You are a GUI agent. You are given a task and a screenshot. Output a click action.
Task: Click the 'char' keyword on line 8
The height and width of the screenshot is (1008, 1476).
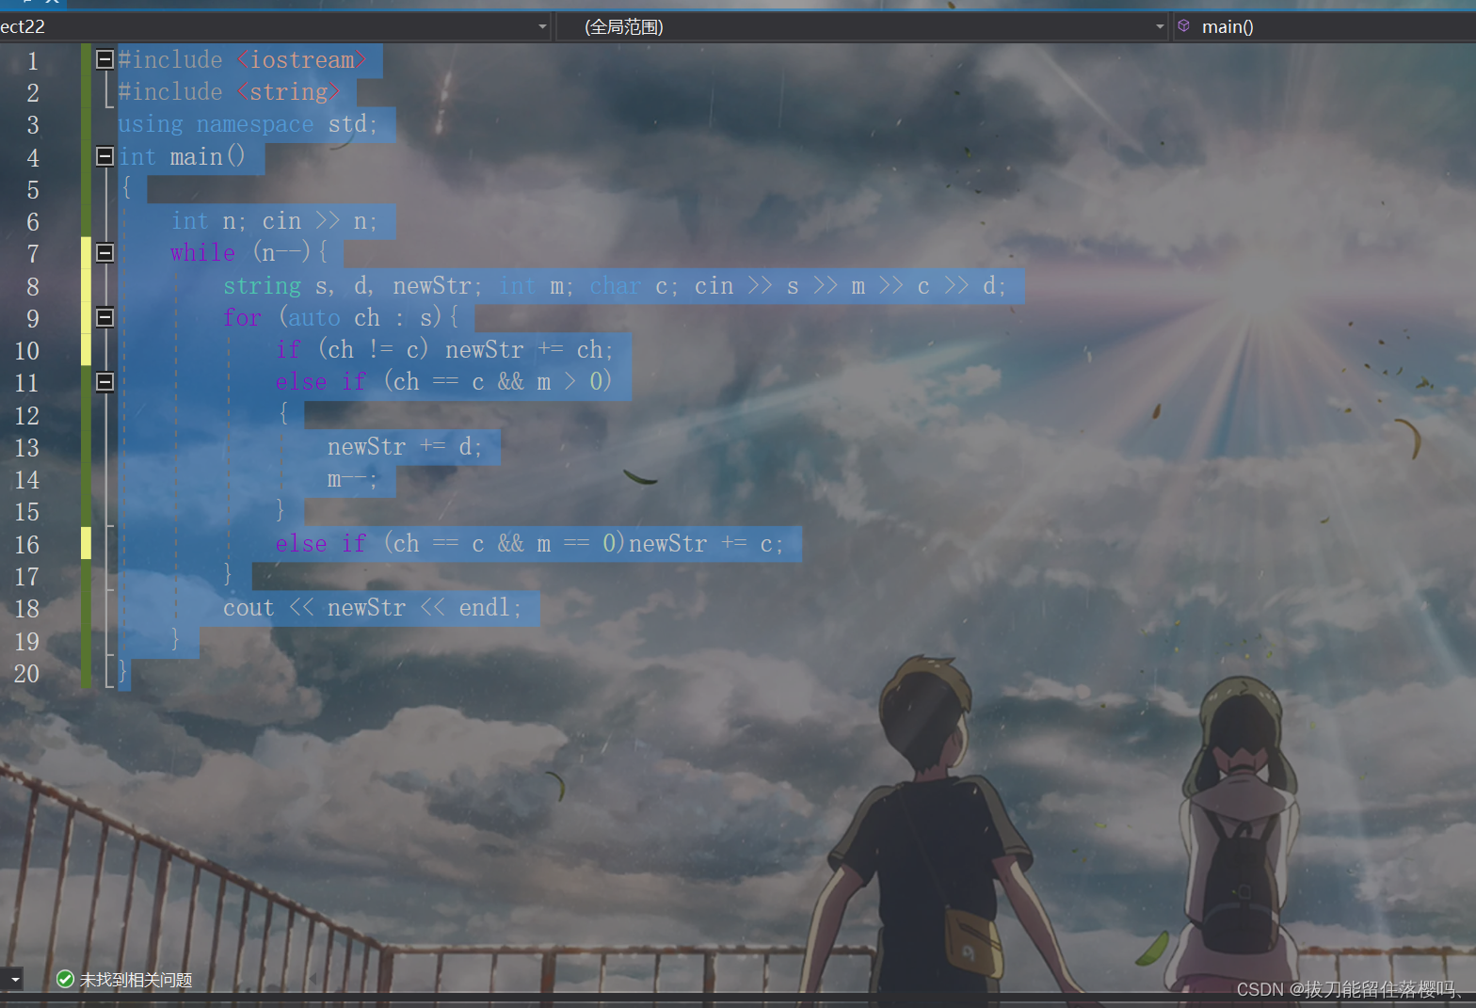(616, 286)
